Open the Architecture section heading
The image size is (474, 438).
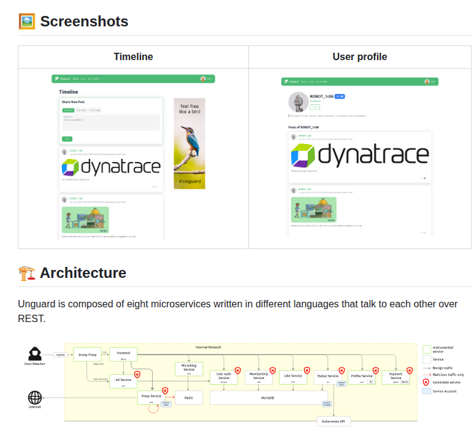pyautogui.click(x=83, y=273)
